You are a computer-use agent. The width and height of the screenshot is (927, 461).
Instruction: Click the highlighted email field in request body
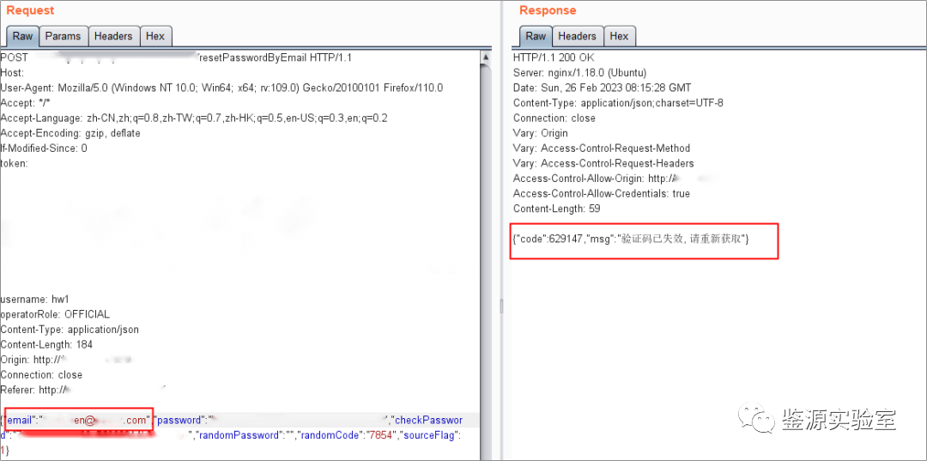tap(79, 420)
